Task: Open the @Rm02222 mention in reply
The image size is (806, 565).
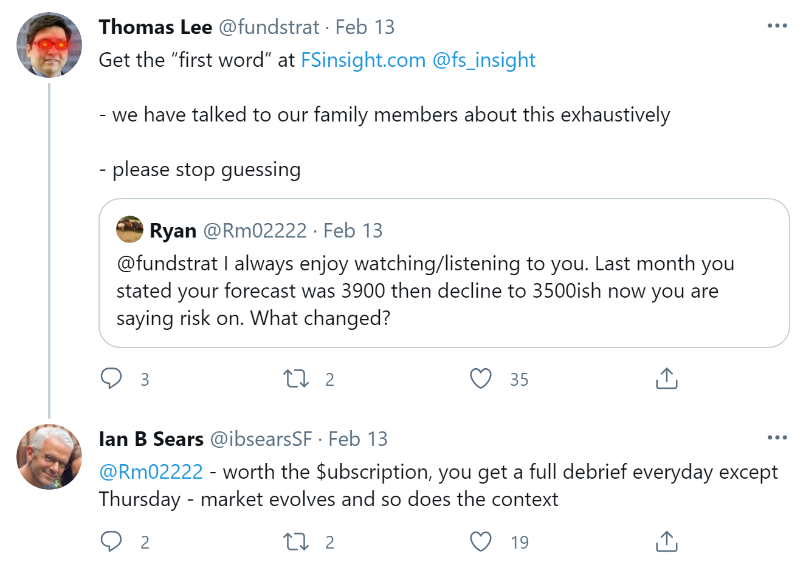Action: [151, 472]
